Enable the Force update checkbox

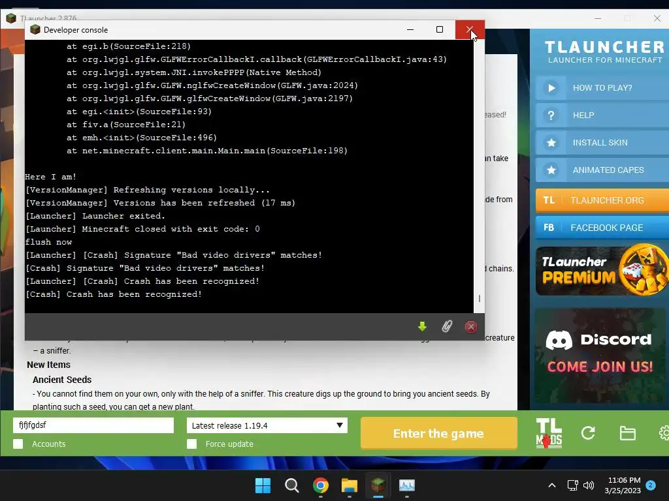192,444
